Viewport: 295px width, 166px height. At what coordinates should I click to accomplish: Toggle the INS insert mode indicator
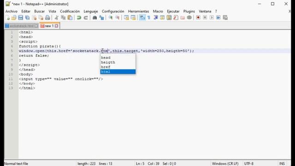pos(282,164)
